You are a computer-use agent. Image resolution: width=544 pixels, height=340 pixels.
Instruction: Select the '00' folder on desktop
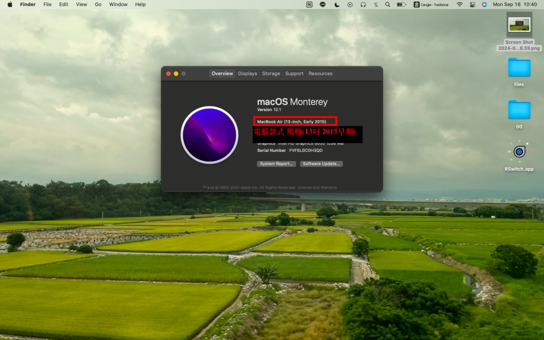520,110
